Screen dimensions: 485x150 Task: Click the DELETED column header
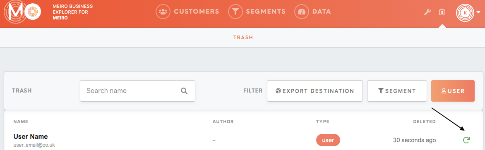pyautogui.click(x=425, y=121)
